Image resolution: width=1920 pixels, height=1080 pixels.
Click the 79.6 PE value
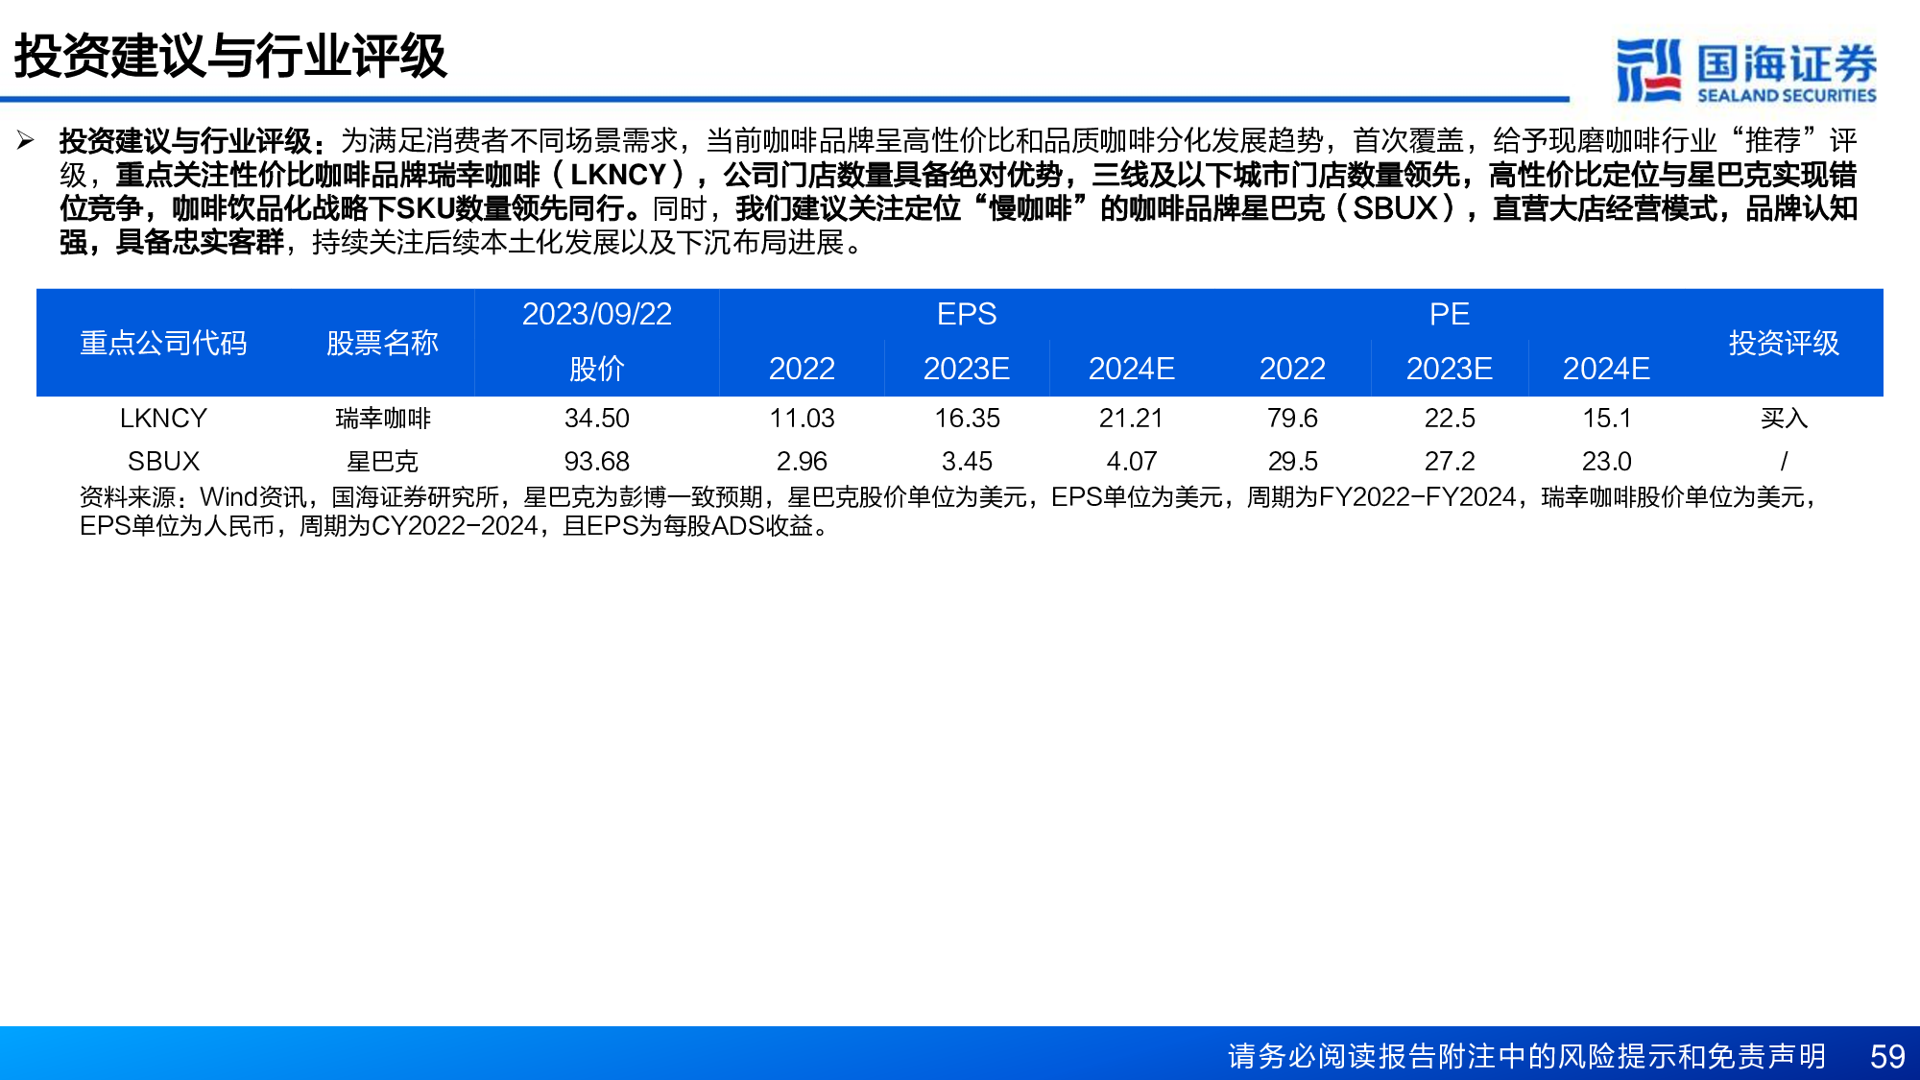click(1292, 419)
